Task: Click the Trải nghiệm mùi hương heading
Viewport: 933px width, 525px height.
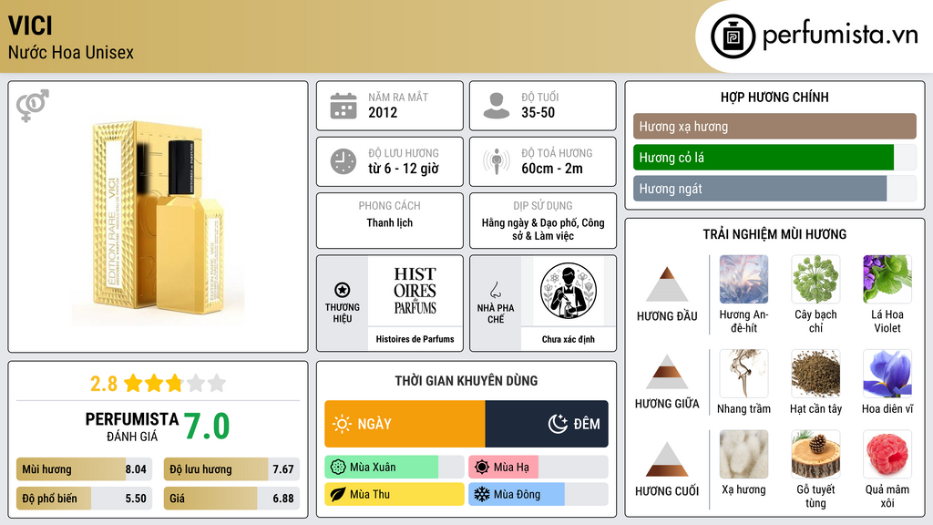Action: click(774, 234)
